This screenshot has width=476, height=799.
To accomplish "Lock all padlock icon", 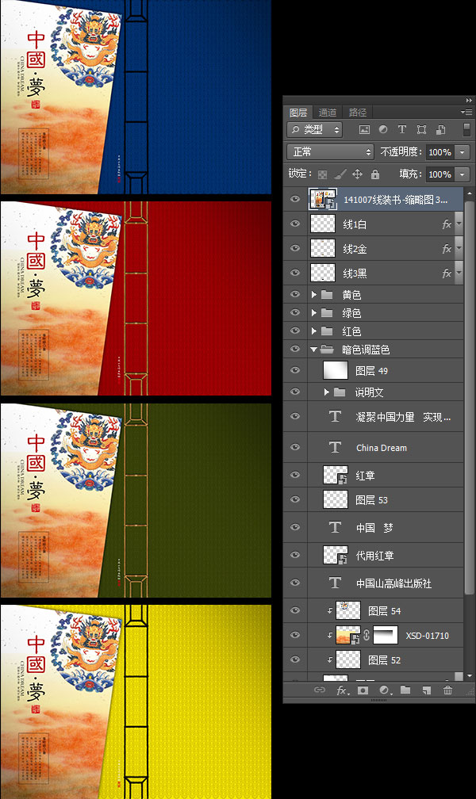I will click(x=375, y=174).
